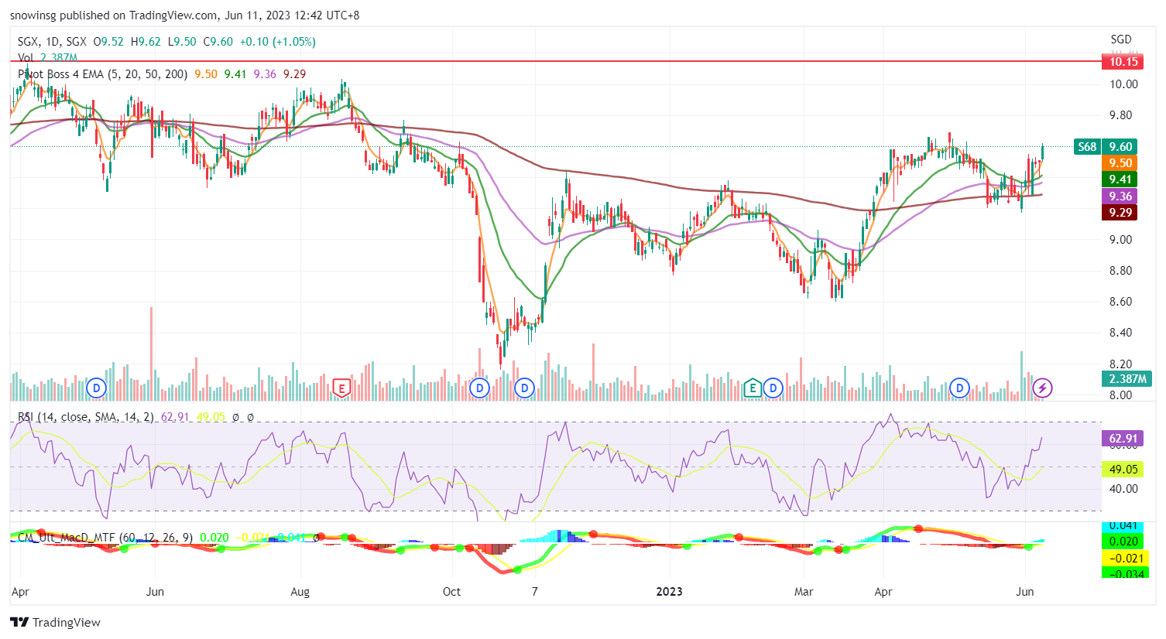Click the Oct label on the time axis
1166x639 pixels.
coord(451,592)
